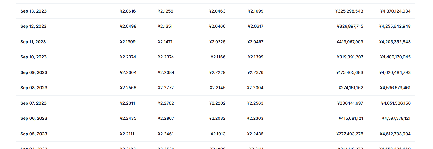Screen dimensions: 433x149
Task: Click the Sep 06, 2023 date cell
Action: (34, 118)
